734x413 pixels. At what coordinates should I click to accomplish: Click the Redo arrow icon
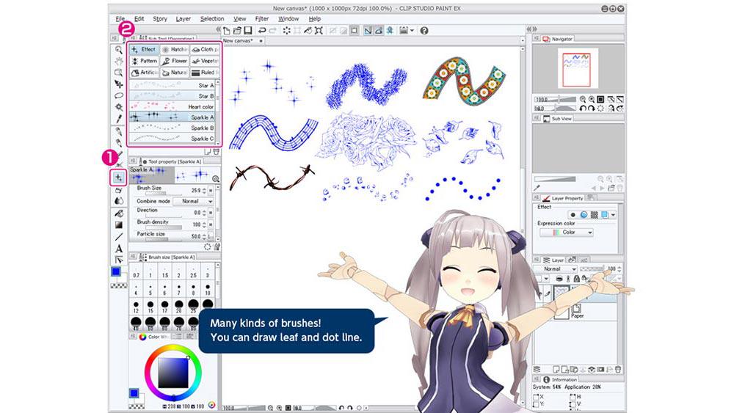tap(272, 31)
